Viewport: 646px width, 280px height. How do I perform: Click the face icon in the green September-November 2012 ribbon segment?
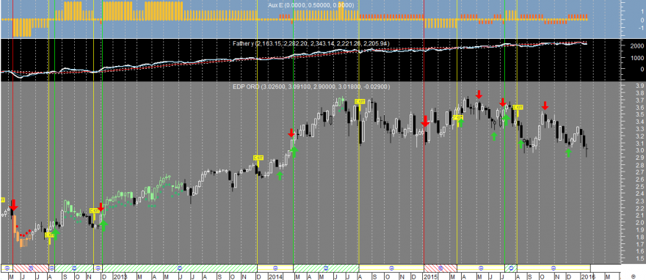pyautogui.click(x=74, y=268)
